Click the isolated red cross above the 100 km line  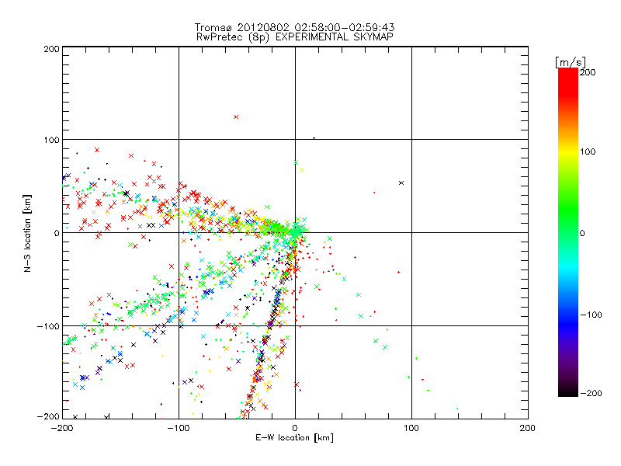coord(236,117)
